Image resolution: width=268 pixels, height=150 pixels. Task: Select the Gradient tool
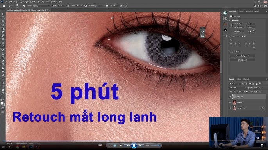(x=3, y=65)
